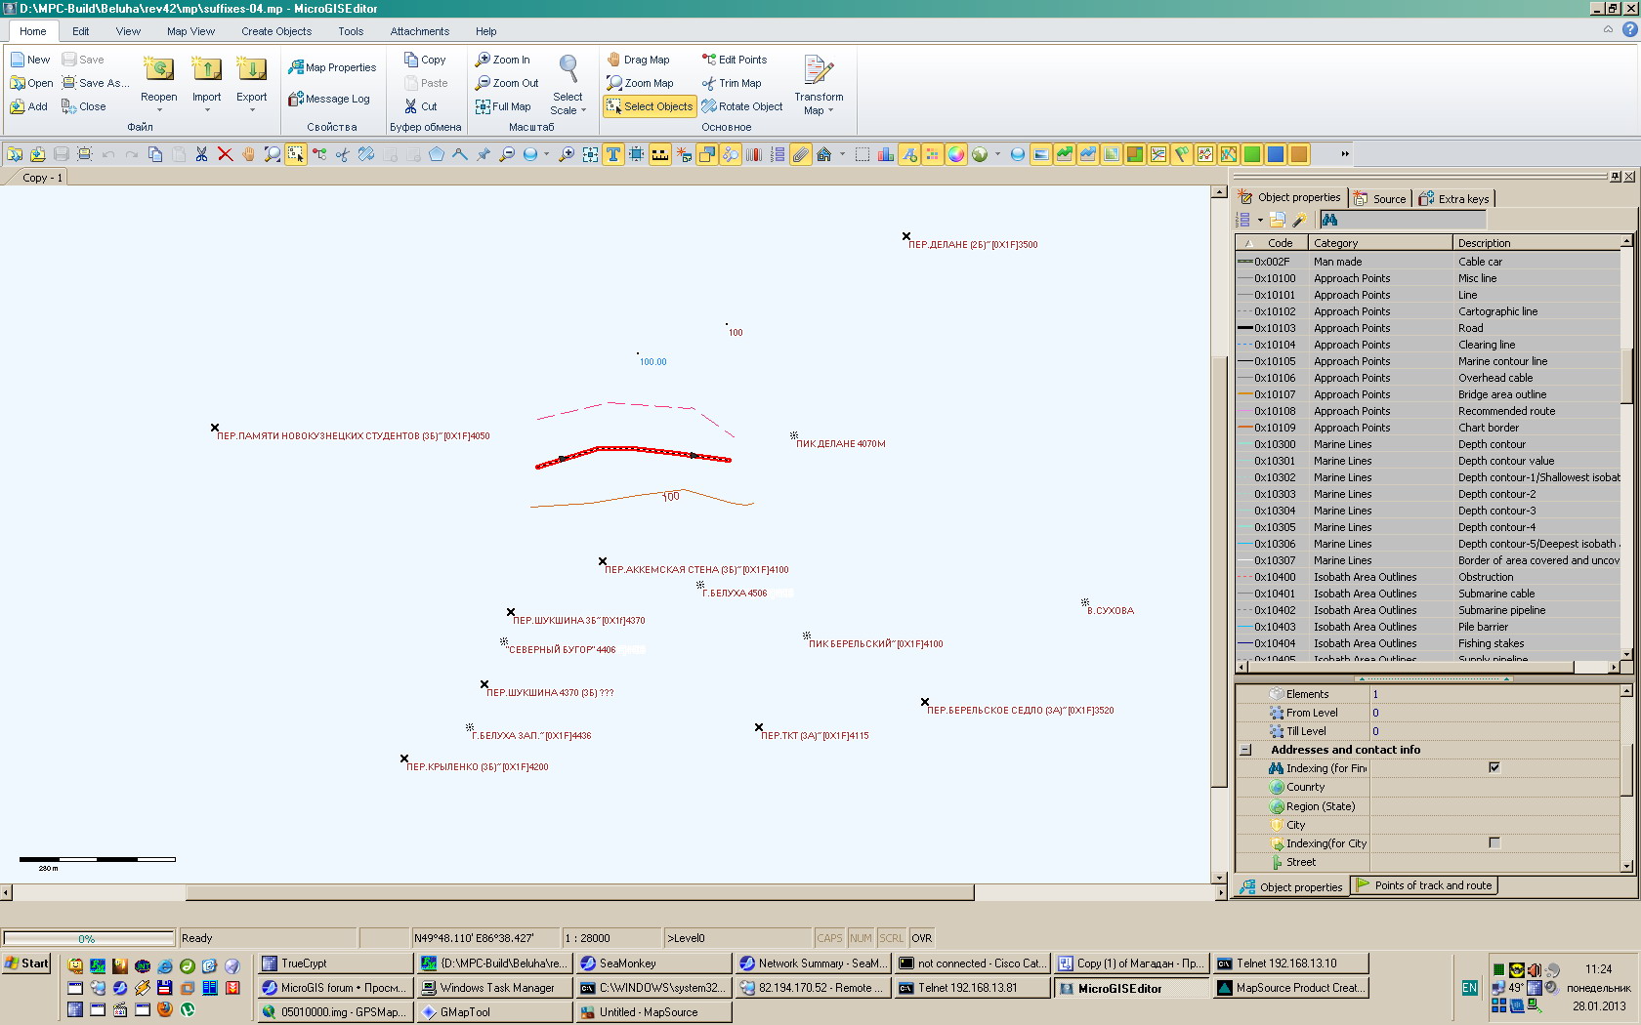1641x1025 pixels.
Task: Collapse the Addresses and contact info section
Action: [x=1245, y=750]
